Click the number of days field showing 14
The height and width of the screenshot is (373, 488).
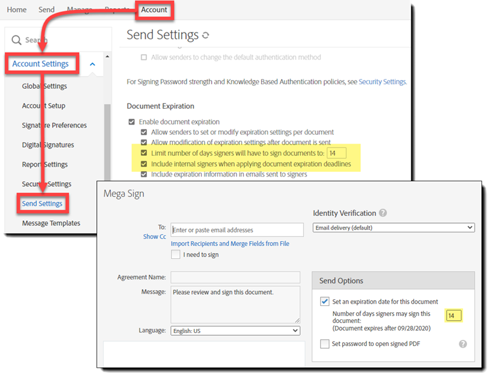pyautogui.click(x=454, y=315)
